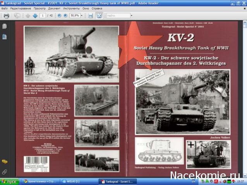
Task: Switch to Бронетехника browser taskbar window
Action: click(40, 182)
